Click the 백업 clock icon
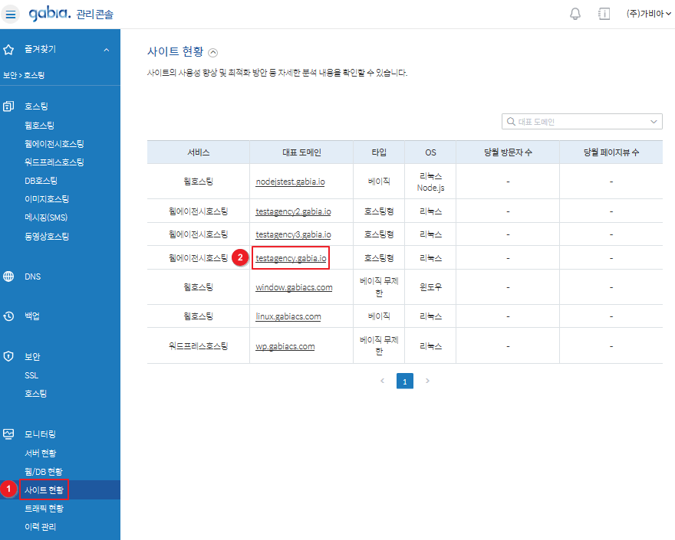Viewport: 675px width, 540px height. click(8, 316)
